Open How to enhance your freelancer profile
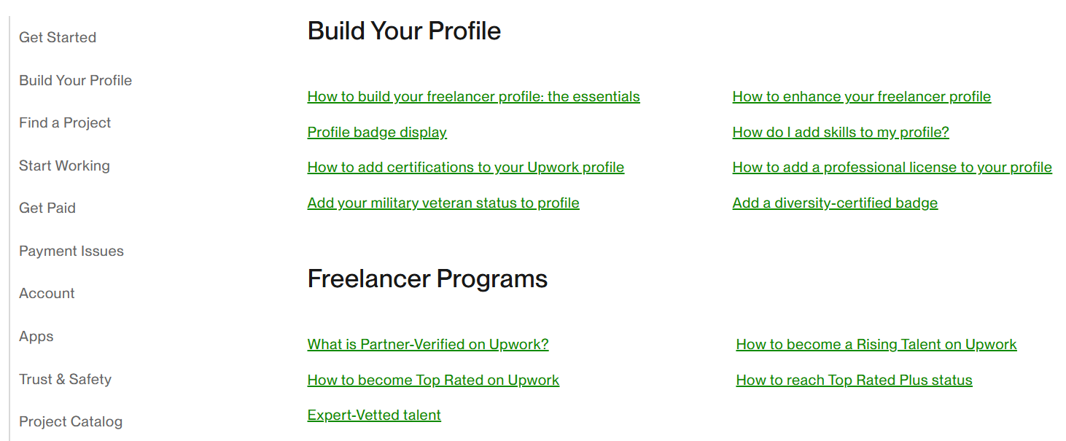Image resolution: width=1066 pixels, height=441 pixels. tap(861, 97)
